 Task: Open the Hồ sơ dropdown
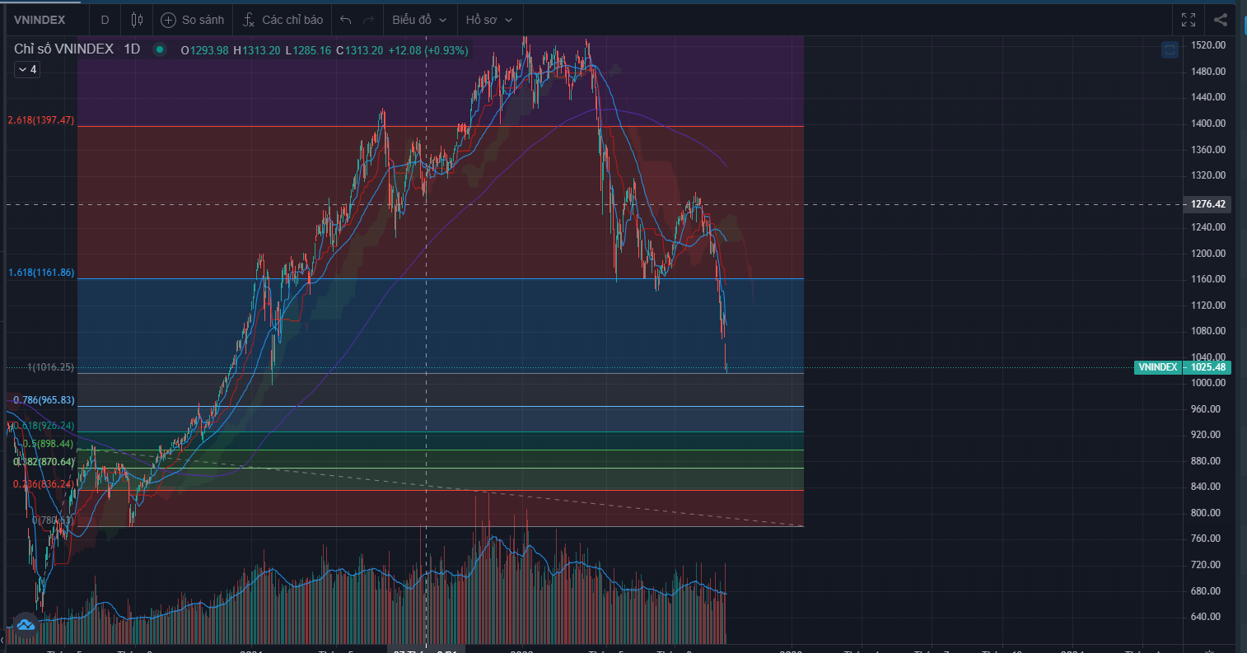coord(488,20)
